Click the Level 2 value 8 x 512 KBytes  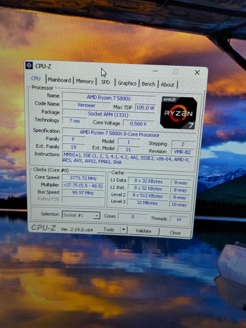147,196
